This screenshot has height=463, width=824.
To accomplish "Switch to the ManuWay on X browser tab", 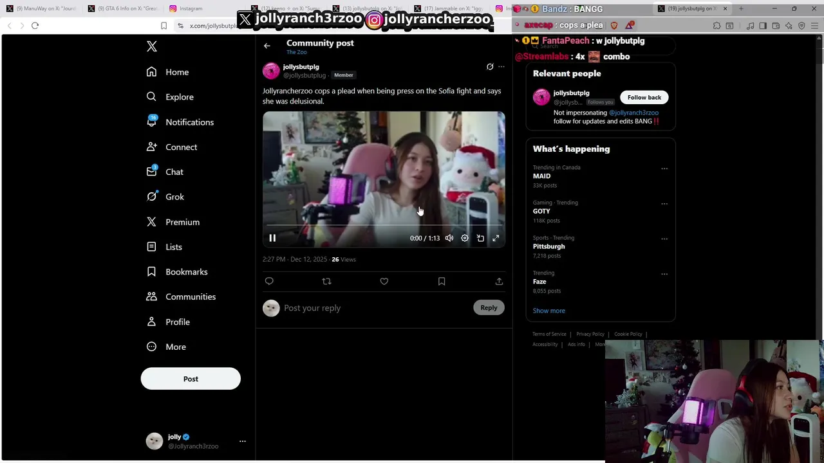I will pos(42,8).
